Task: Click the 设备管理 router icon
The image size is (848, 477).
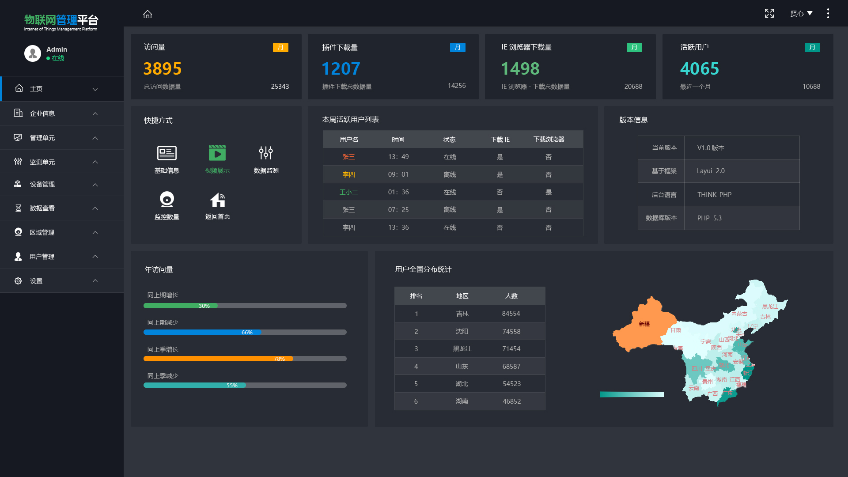Action: coord(18,184)
